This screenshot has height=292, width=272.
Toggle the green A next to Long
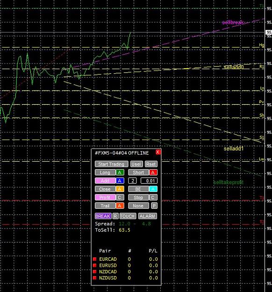tap(120, 172)
